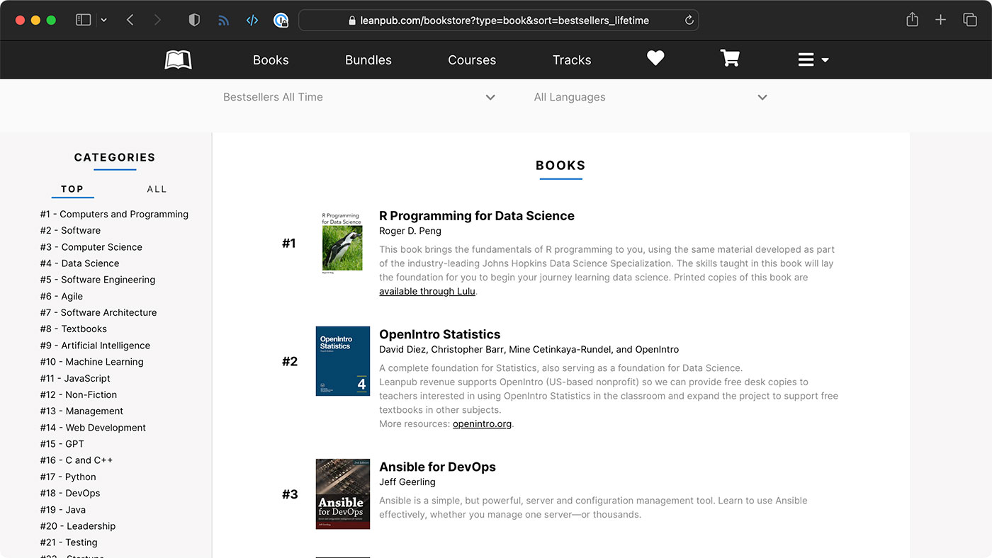
Task: Open the GPT category
Action: pyautogui.click(x=62, y=444)
